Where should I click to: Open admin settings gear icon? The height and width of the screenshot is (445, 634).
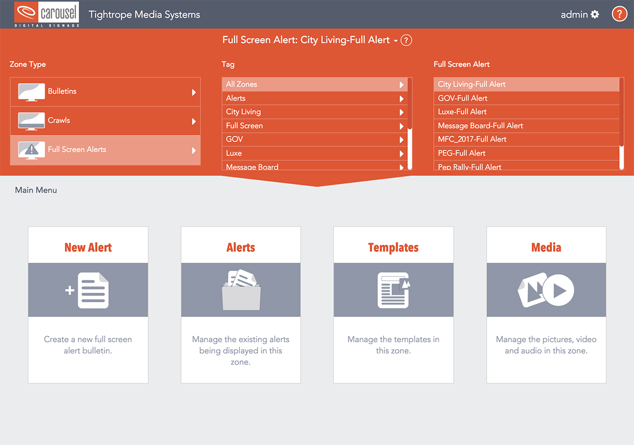pos(595,14)
